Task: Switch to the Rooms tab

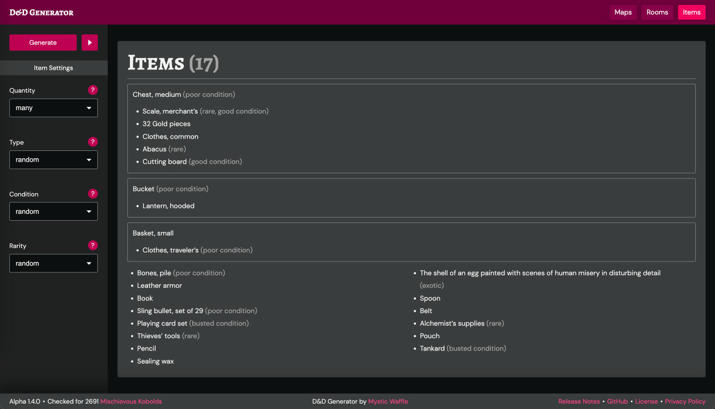Action: click(657, 12)
